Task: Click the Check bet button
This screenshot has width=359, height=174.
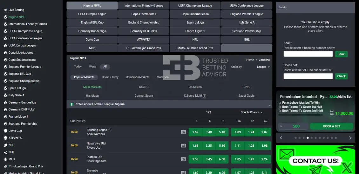Action: pyautogui.click(x=341, y=76)
